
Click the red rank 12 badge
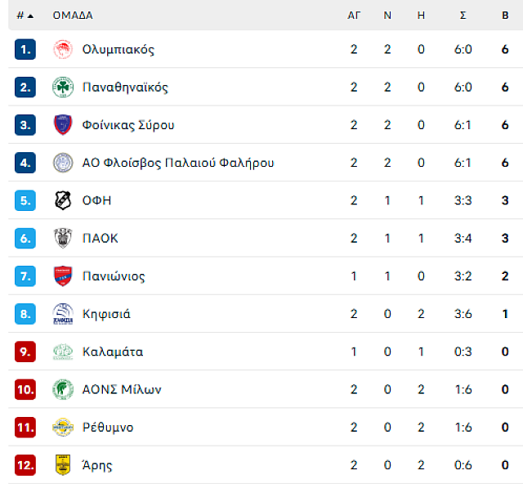[25, 464]
